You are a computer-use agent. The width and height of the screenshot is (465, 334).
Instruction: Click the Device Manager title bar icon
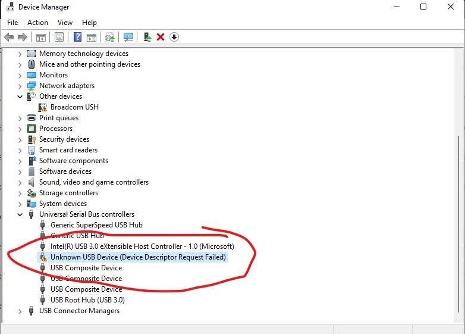coord(10,7)
